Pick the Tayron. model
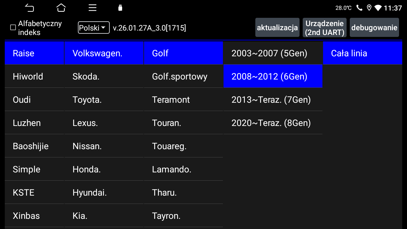Image resolution: width=407 pixels, height=229 pixels. pos(183,216)
